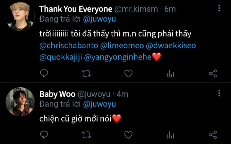
Task: Open the @dwaekkiseo mention link
Action: point(171,45)
